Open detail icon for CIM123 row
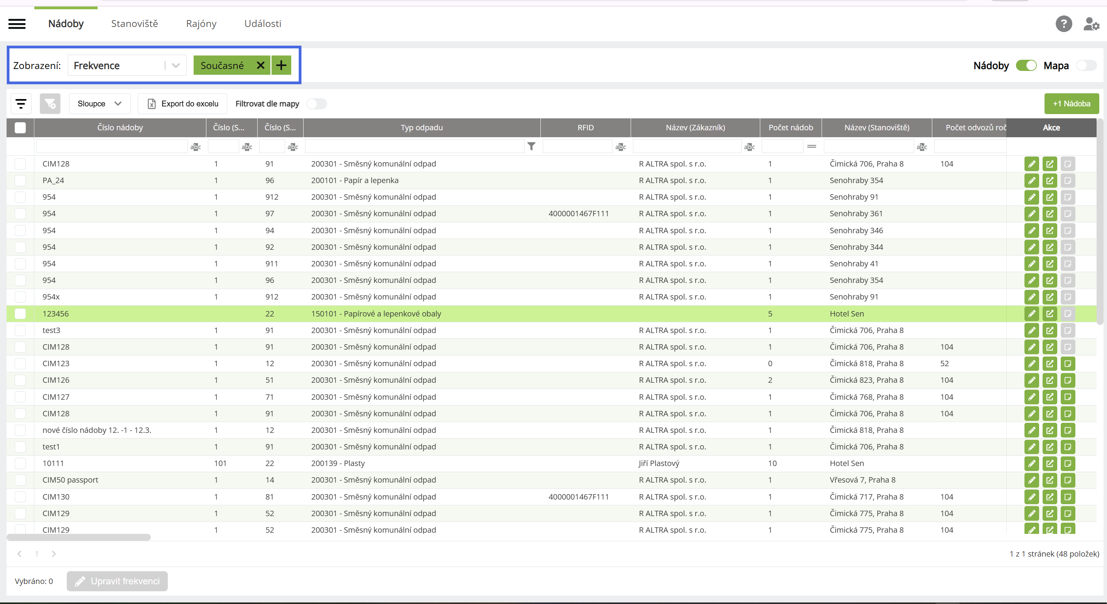The image size is (1107, 604). tap(1050, 364)
